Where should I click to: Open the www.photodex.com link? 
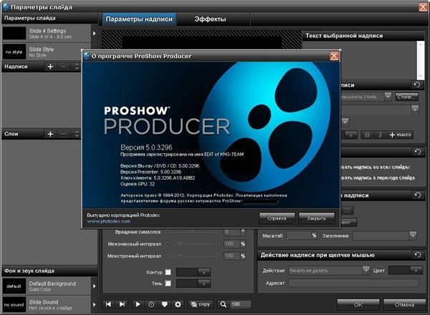(x=107, y=222)
